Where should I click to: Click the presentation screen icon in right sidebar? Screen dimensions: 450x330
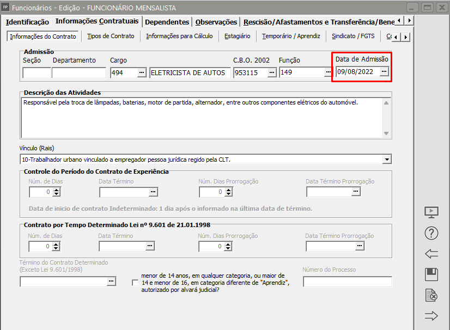click(x=431, y=212)
